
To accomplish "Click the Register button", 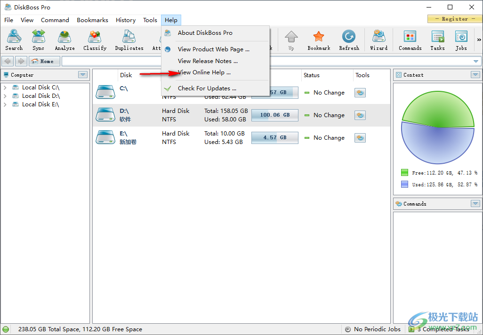I will coord(455,19).
